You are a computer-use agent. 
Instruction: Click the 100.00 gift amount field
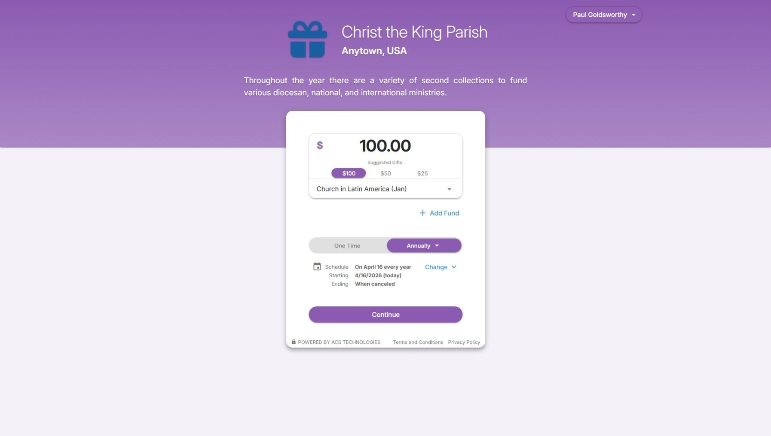click(x=385, y=146)
